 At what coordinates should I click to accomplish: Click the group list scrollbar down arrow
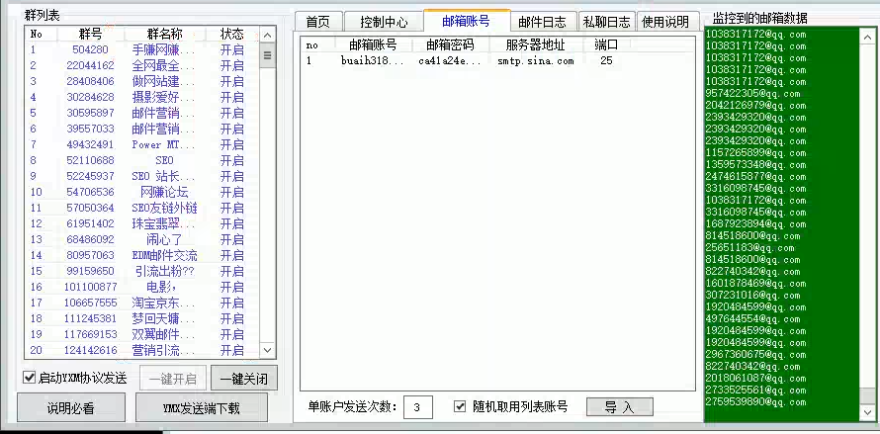tap(267, 350)
